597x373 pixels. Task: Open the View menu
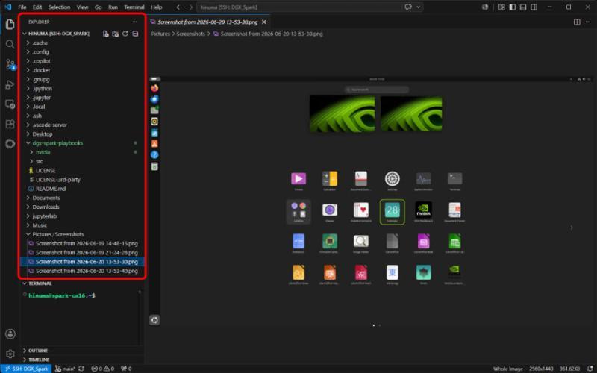click(x=82, y=7)
